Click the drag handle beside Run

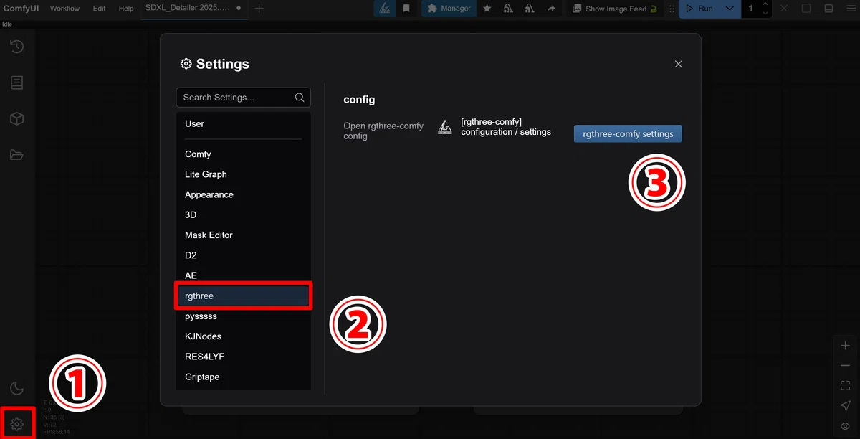tap(672, 9)
